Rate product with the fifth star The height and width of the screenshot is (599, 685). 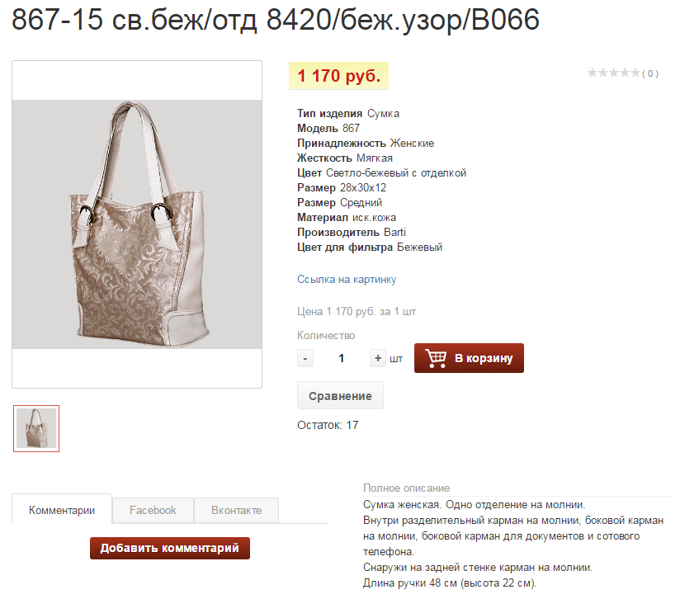[x=635, y=73]
